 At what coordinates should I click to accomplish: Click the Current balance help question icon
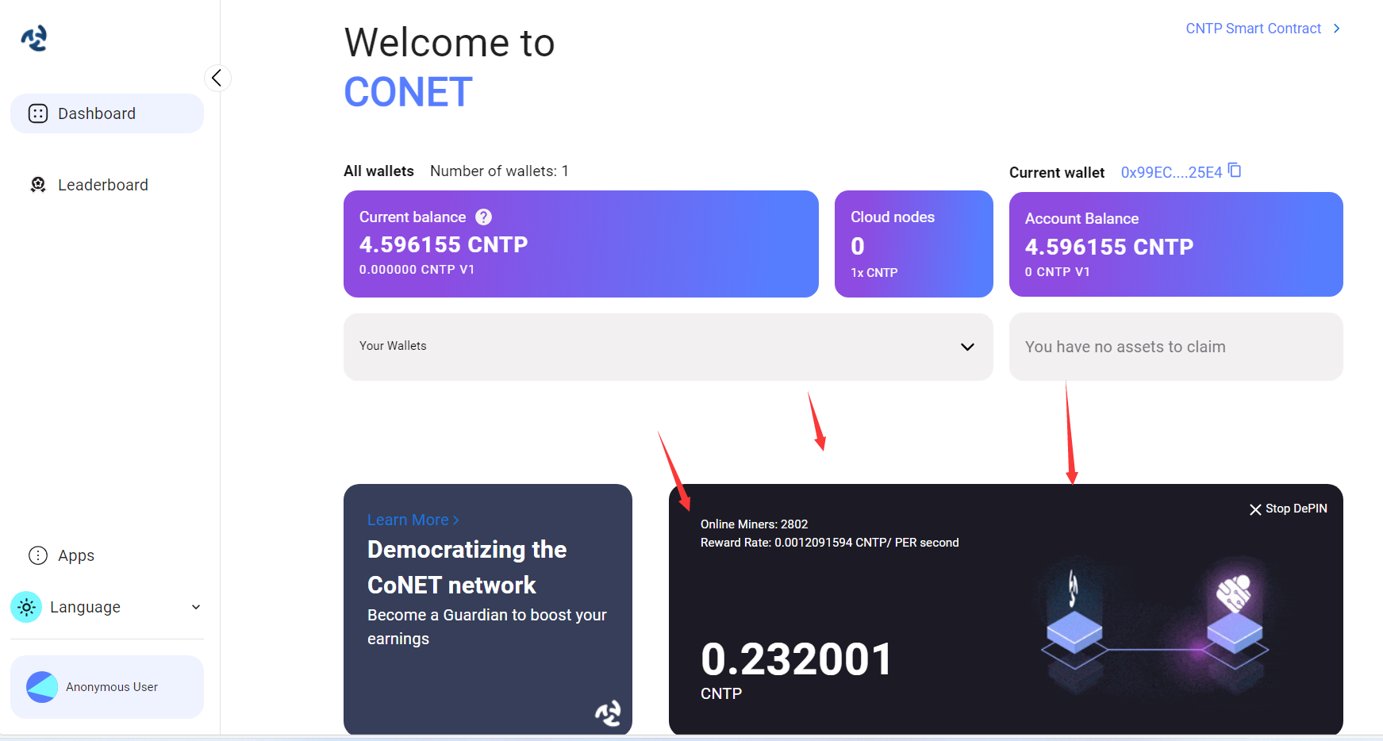[483, 217]
